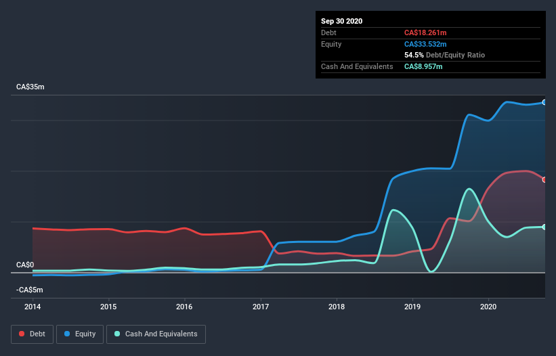Click the Debt row label in tooltip

coord(328,32)
